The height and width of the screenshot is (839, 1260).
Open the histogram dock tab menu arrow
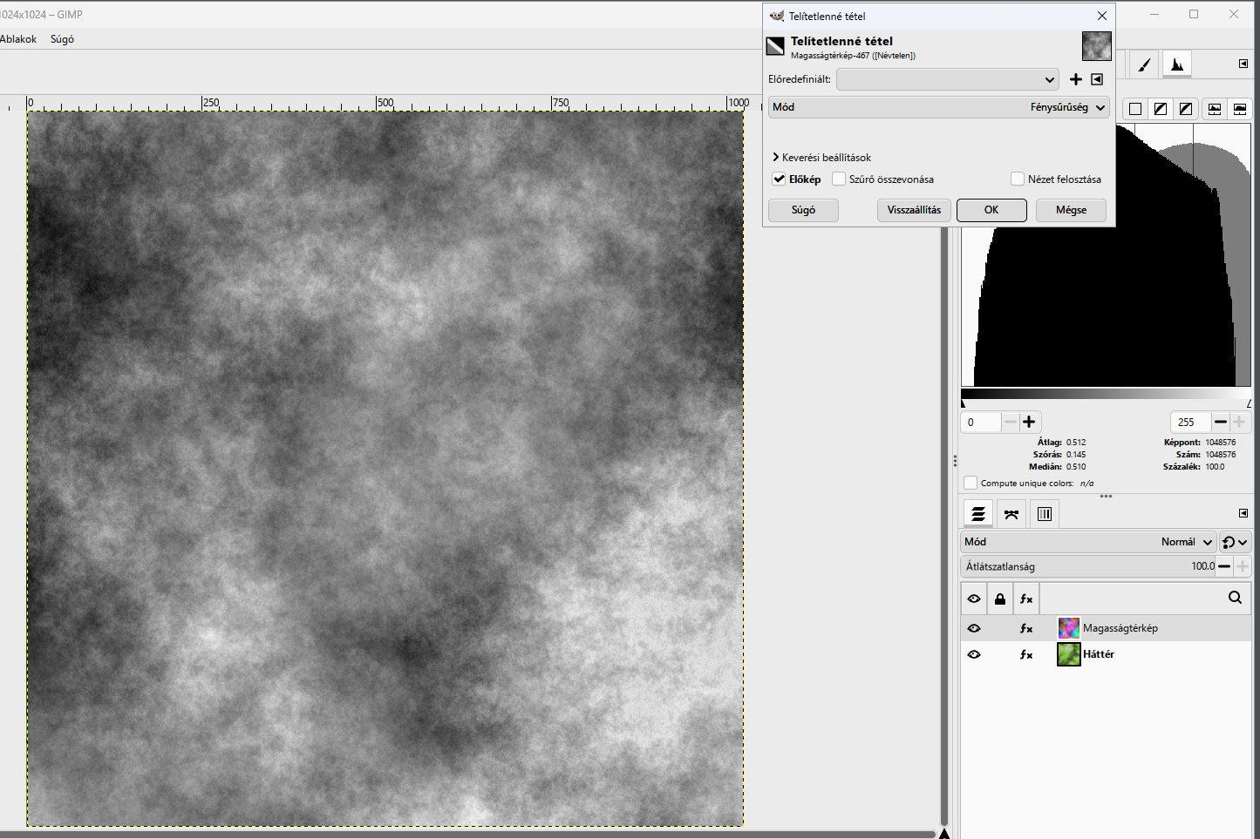click(1243, 64)
